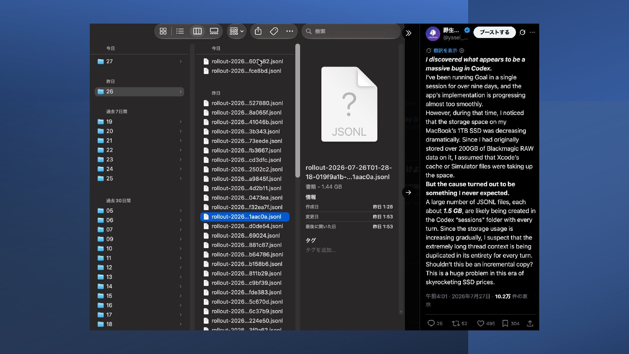
Task: Click the folder icon for 09
Action: pyautogui.click(x=101, y=239)
